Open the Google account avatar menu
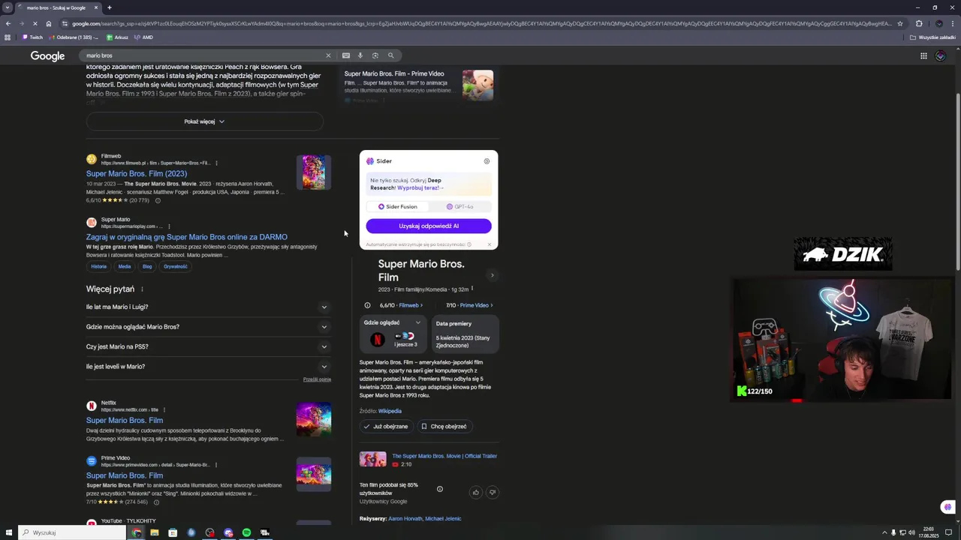 [941, 55]
